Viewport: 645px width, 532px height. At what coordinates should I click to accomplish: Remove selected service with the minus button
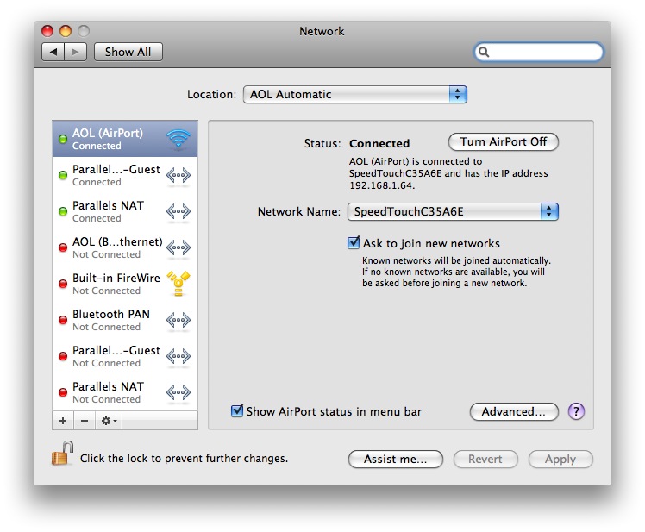[85, 421]
